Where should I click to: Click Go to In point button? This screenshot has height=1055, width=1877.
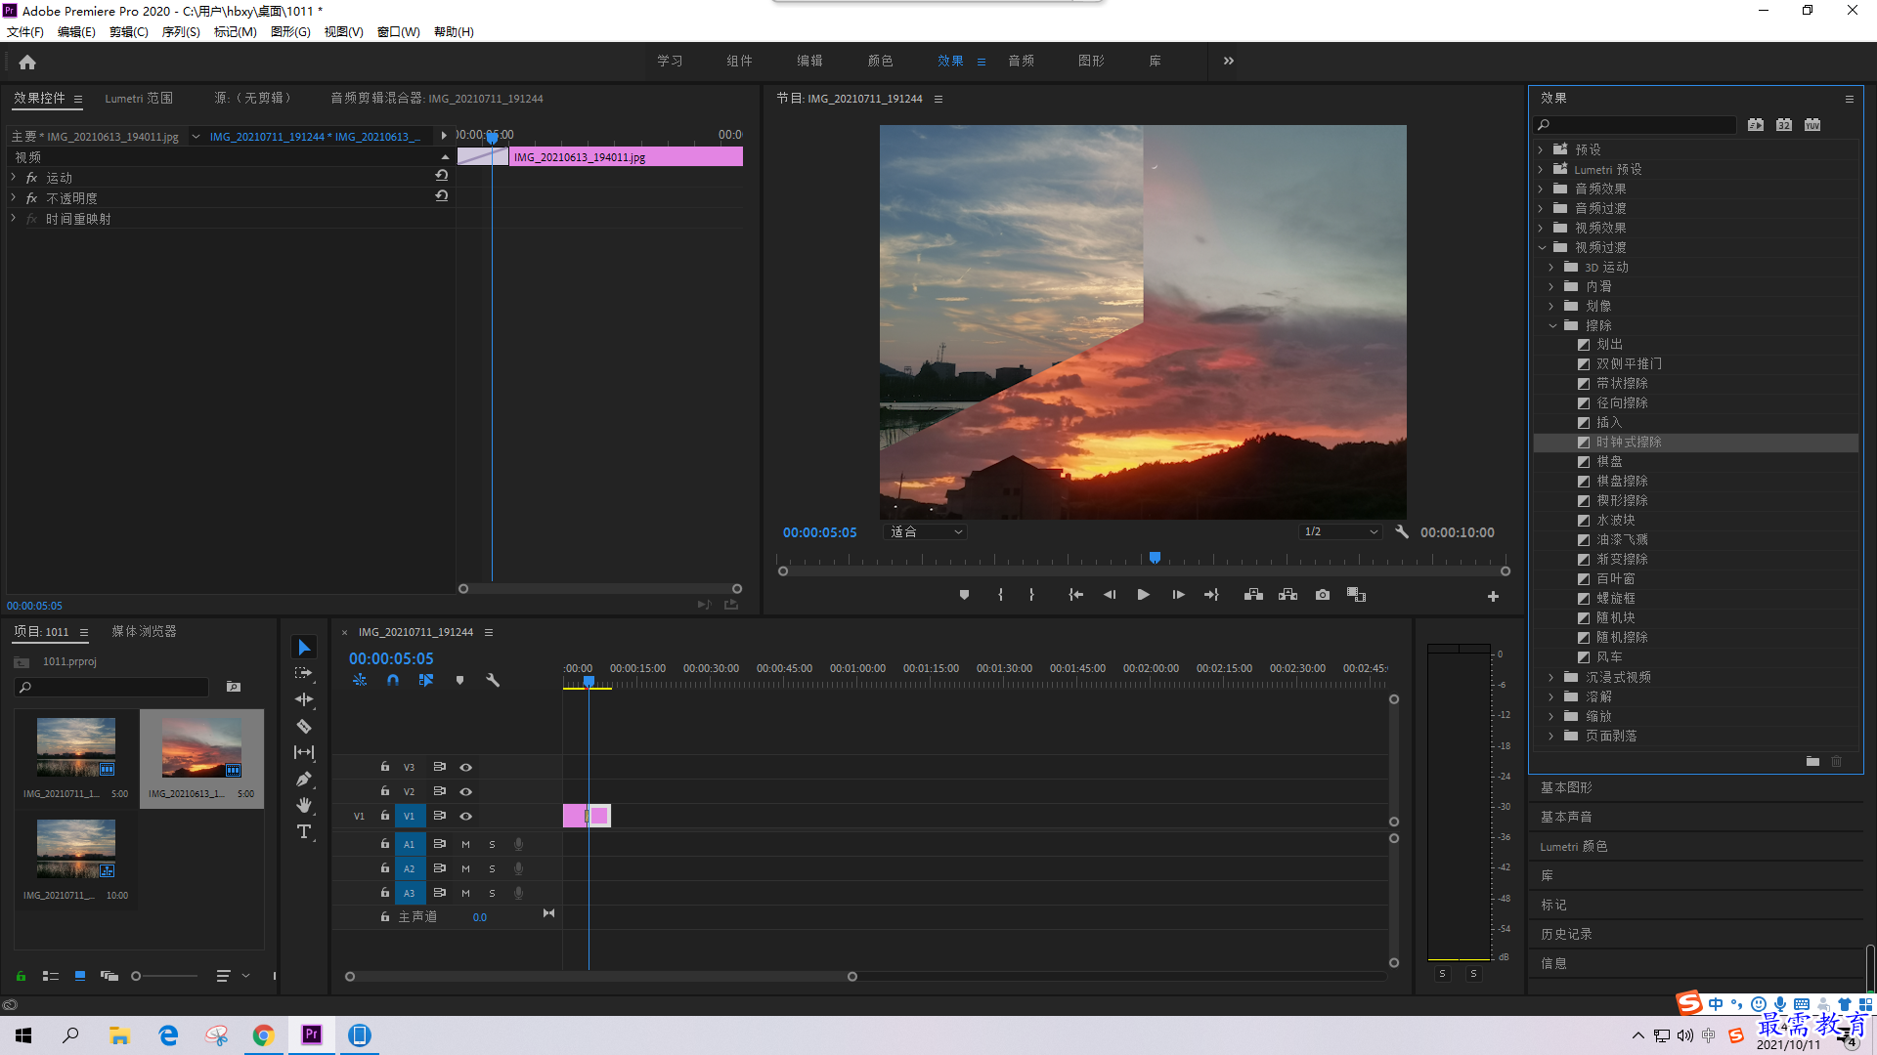point(1075,595)
